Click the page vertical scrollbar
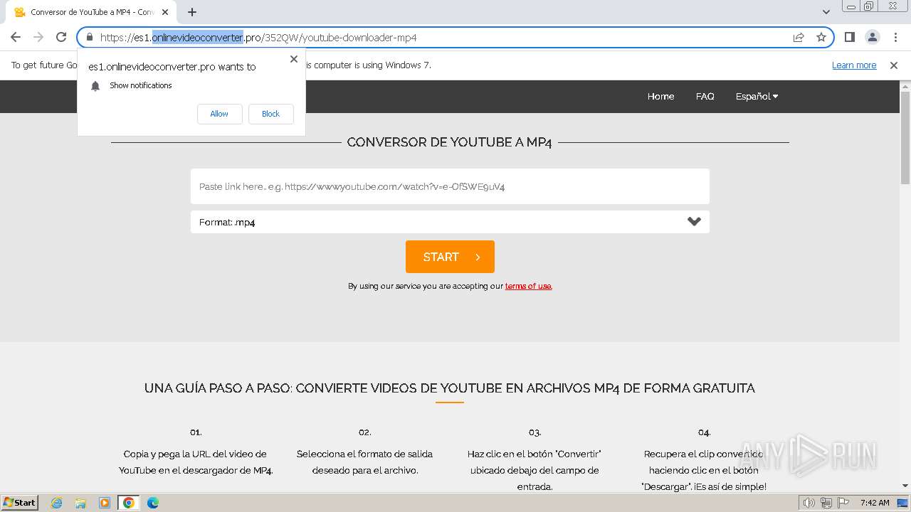 905,139
